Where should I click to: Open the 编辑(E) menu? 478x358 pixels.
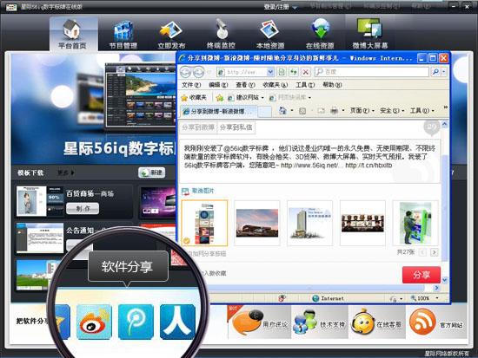pos(218,85)
